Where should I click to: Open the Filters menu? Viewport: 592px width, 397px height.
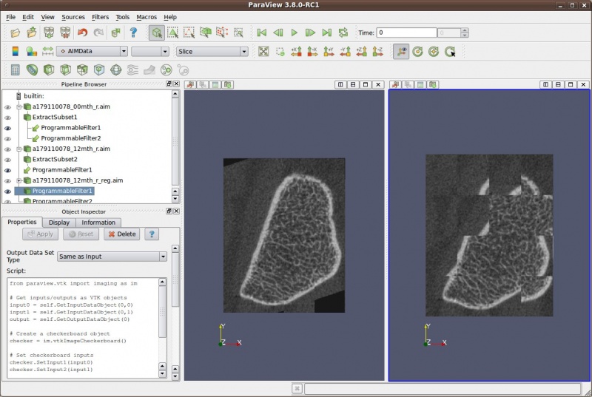100,17
